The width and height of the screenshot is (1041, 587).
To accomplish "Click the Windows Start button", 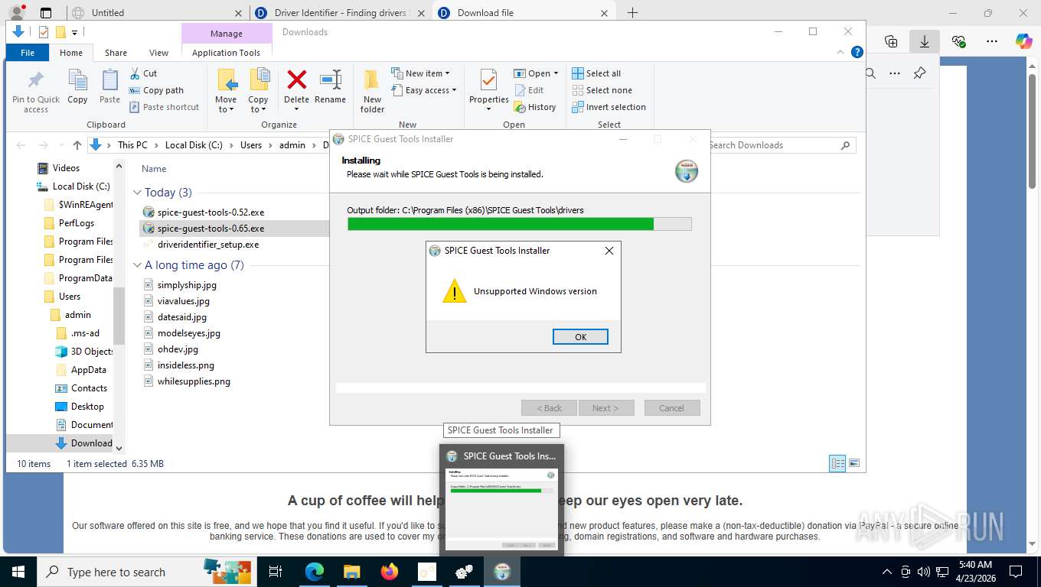I will pyautogui.click(x=18, y=572).
